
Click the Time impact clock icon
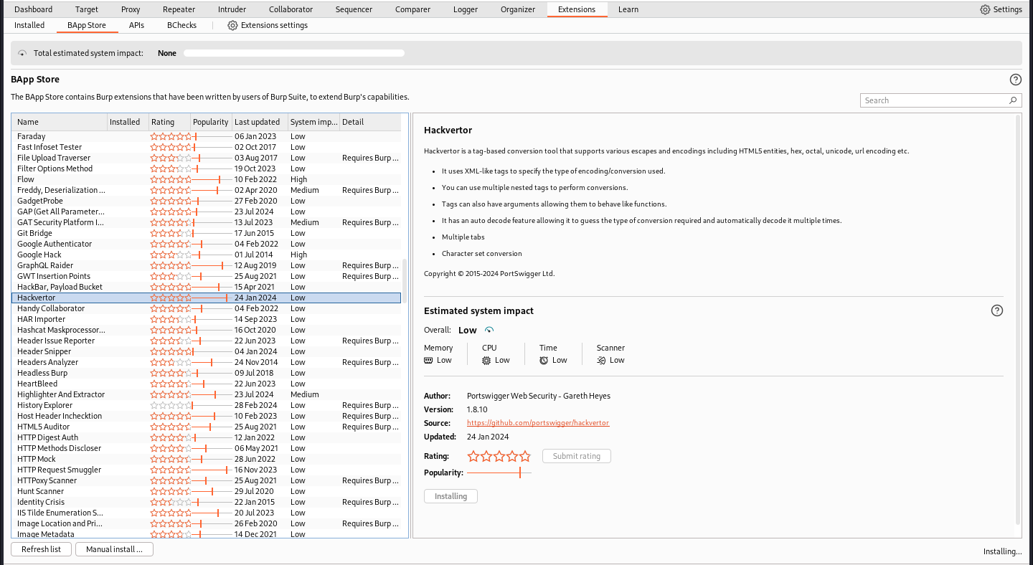[544, 360]
